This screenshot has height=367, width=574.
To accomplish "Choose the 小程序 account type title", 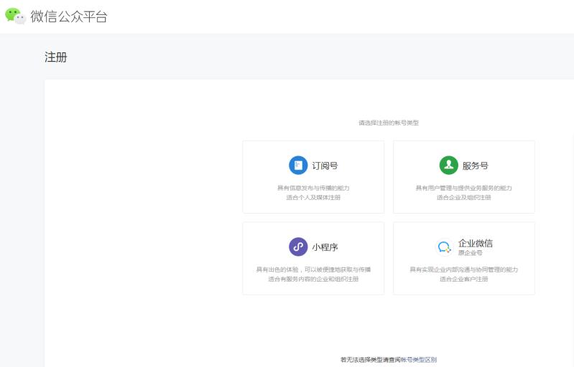I will 325,247.
